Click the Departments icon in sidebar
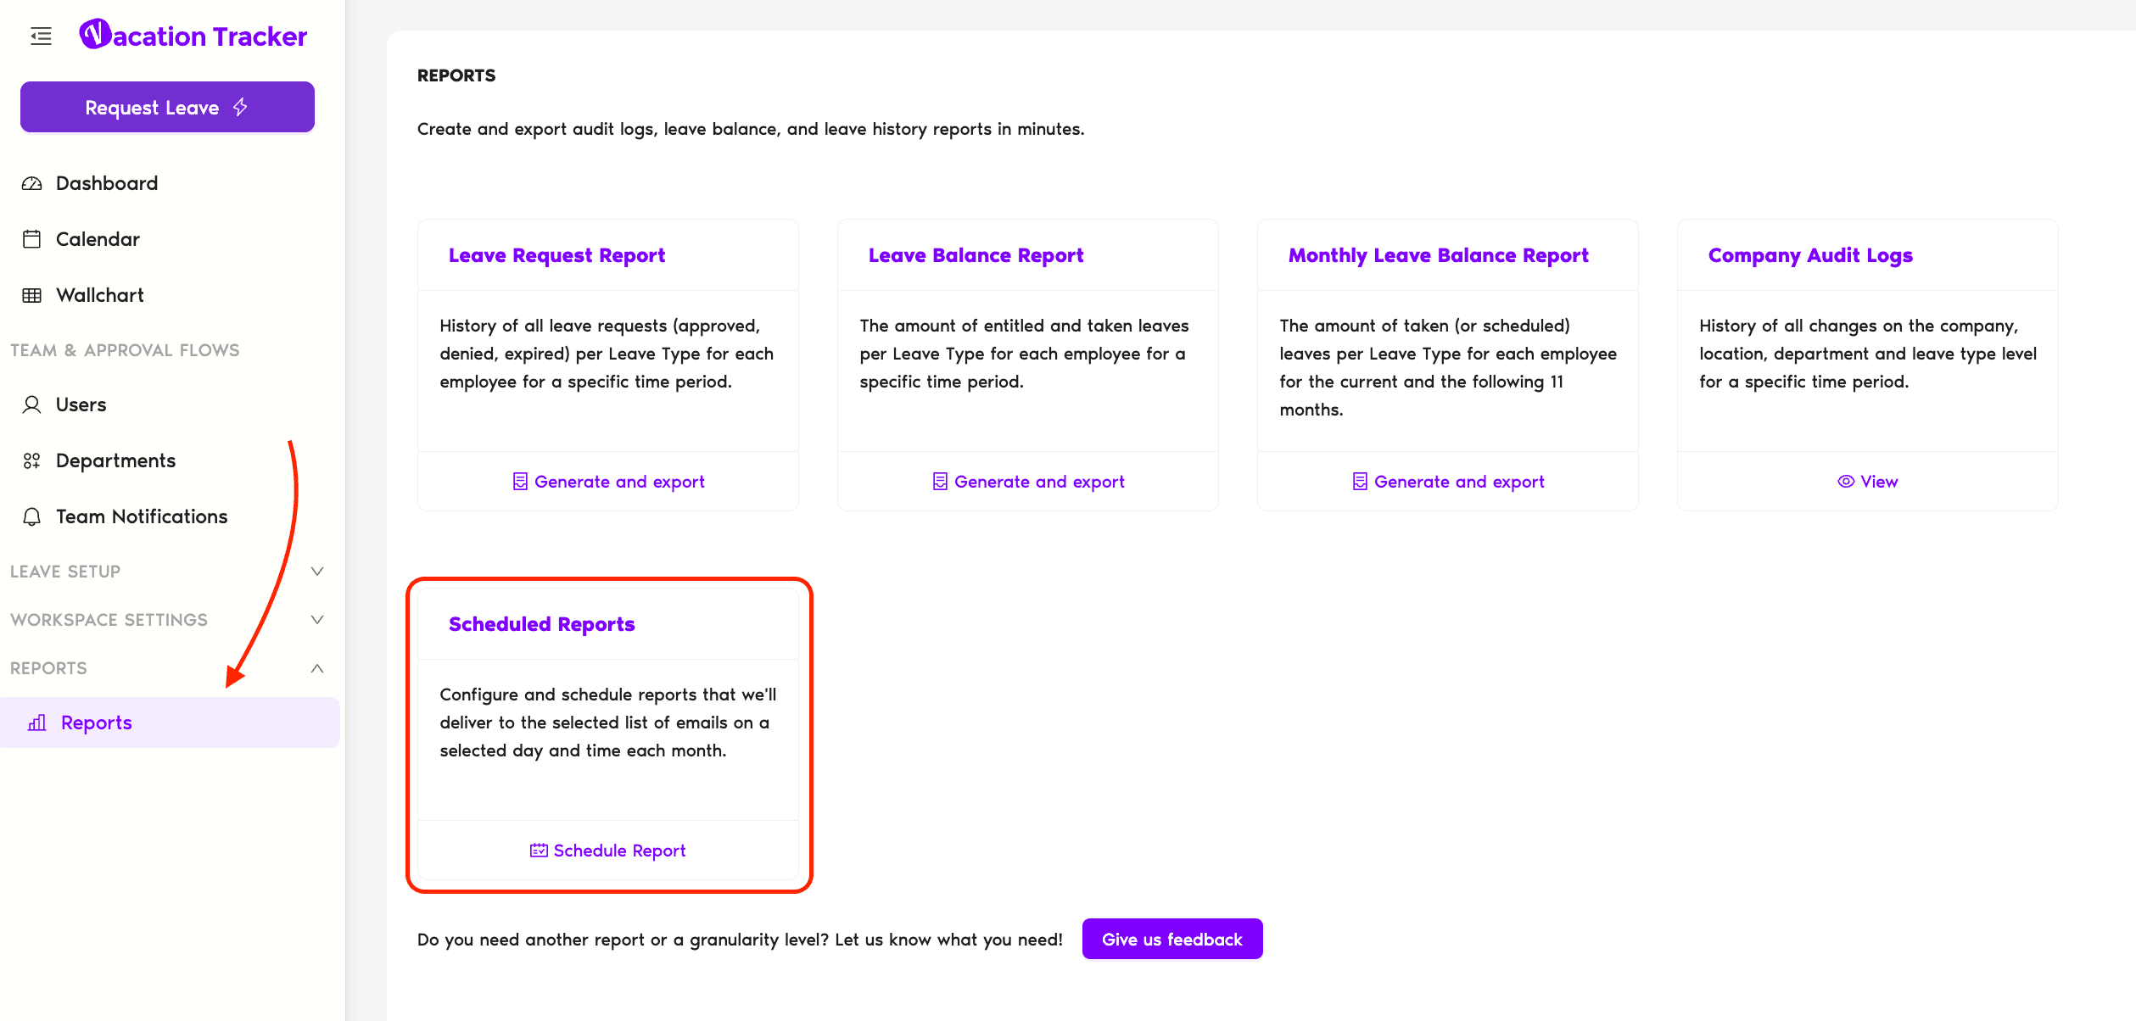The height and width of the screenshot is (1021, 2136). [x=31, y=460]
